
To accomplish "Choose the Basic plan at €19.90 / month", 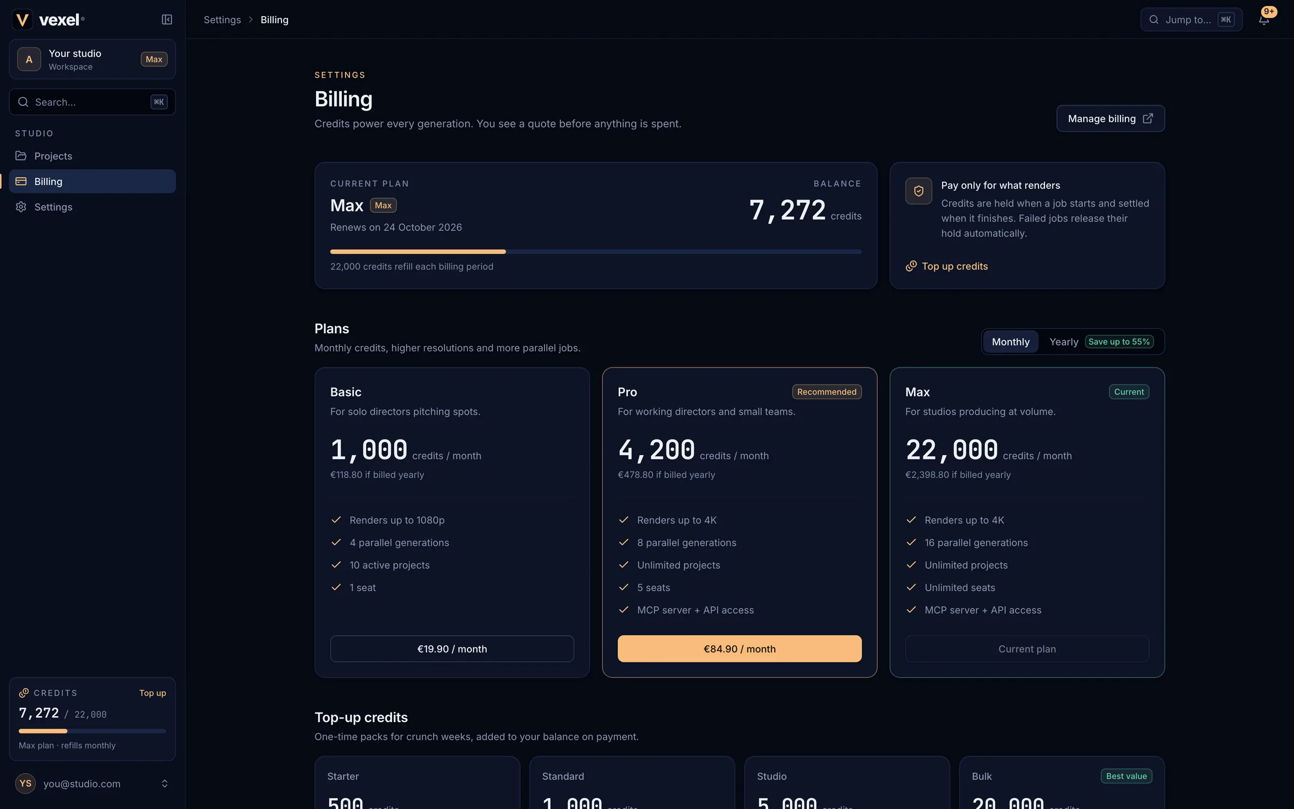I will tap(452, 648).
